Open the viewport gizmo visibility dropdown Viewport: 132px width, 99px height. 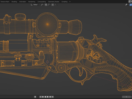(x=127, y=5)
